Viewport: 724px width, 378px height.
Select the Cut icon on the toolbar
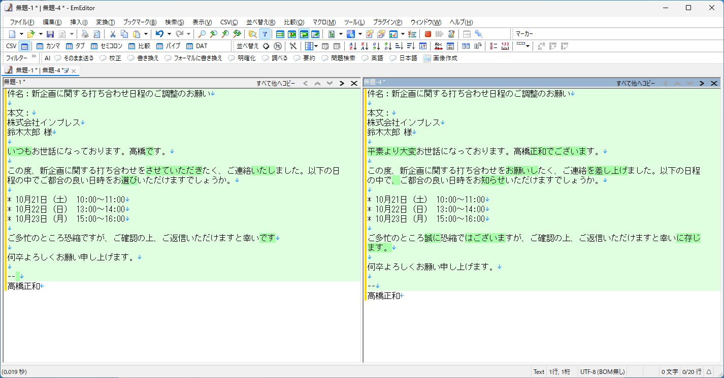pos(112,34)
